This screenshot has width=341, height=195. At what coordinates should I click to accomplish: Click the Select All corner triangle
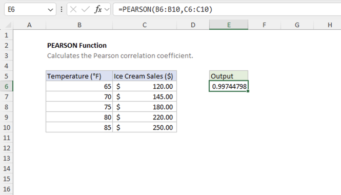(8, 25)
